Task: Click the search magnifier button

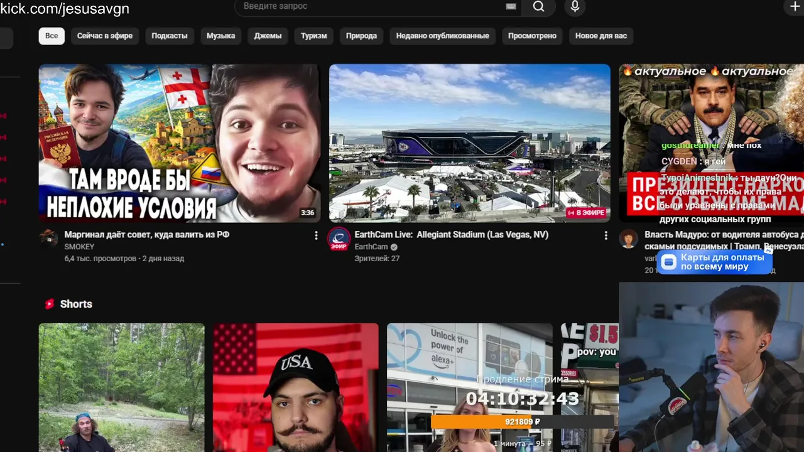Action: coord(539,6)
